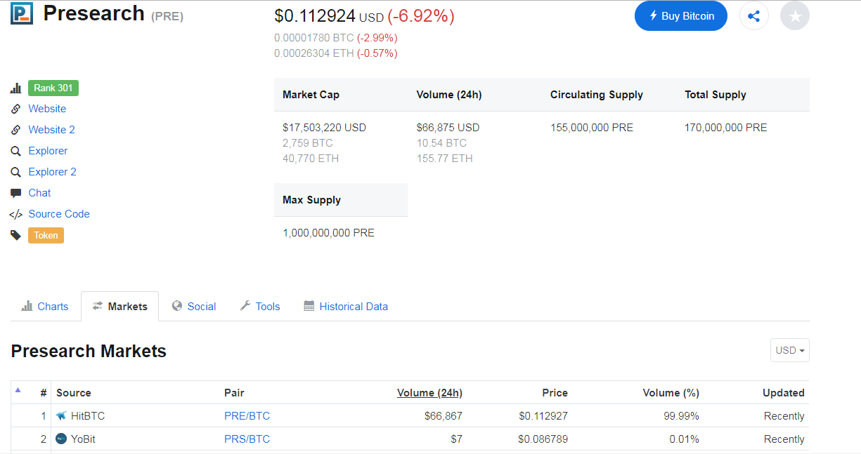Click the Volume (%) column header

[x=671, y=393]
